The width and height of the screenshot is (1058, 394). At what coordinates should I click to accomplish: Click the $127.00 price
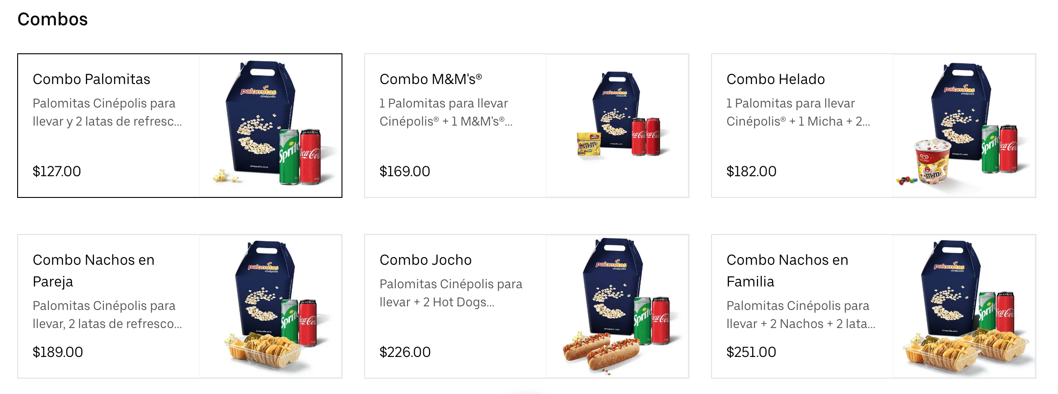click(x=56, y=171)
